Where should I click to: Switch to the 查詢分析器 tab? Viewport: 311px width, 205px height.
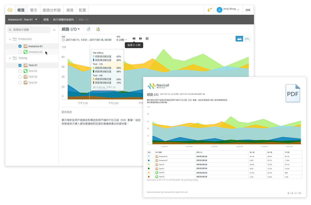tap(52, 10)
